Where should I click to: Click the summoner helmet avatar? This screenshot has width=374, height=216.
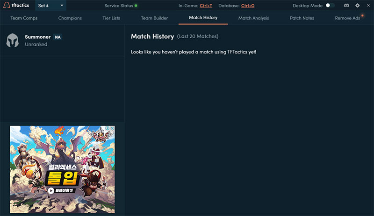pyautogui.click(x=13, y=40)
